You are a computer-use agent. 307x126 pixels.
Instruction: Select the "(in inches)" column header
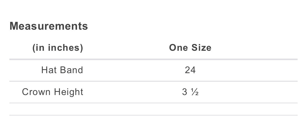(58, 48)
